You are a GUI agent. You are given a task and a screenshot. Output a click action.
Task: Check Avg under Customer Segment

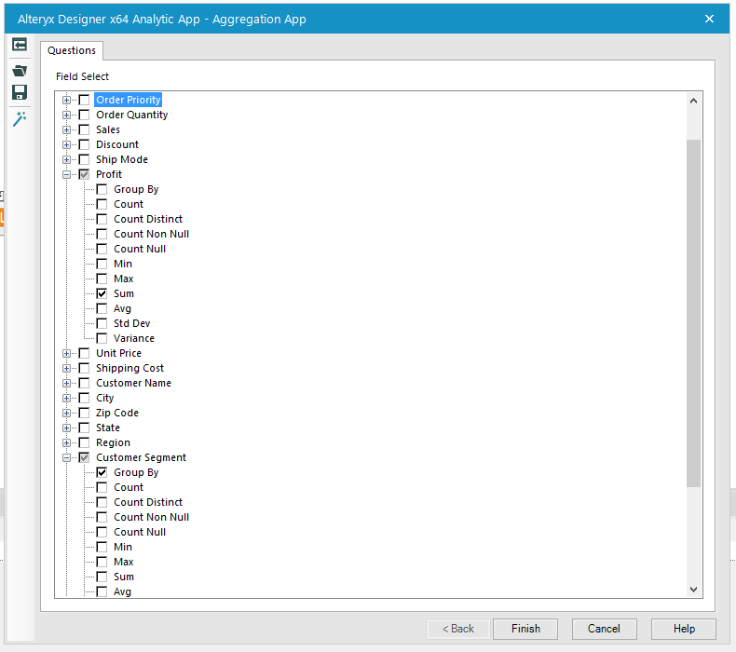[x=102, y=591]
